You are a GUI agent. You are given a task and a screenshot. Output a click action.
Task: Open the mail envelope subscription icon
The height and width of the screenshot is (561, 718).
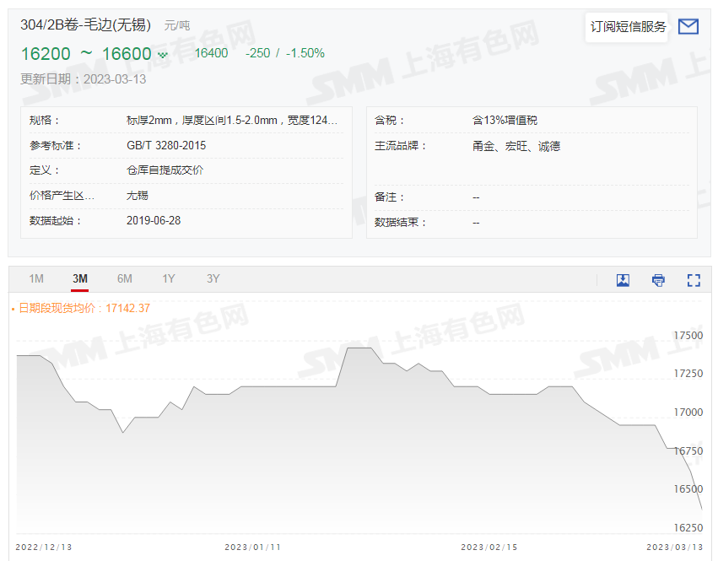tap(688, 26)
